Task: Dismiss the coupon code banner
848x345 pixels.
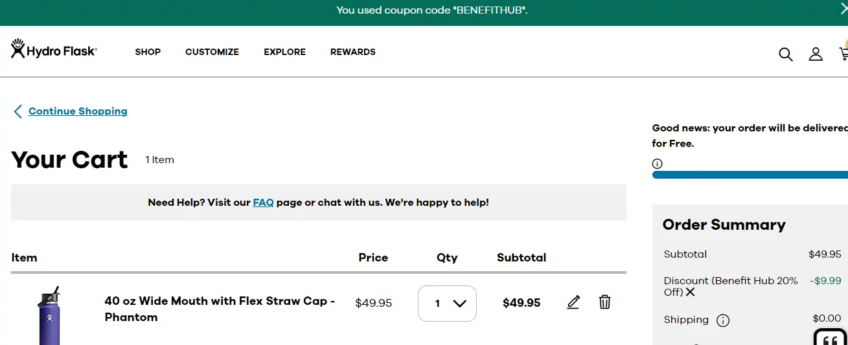Action: 843,9
